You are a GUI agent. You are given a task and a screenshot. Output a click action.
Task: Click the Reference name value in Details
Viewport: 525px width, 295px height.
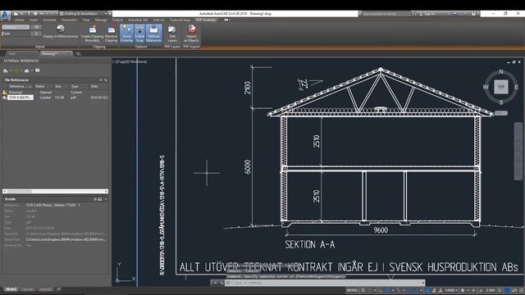(52, 205)
